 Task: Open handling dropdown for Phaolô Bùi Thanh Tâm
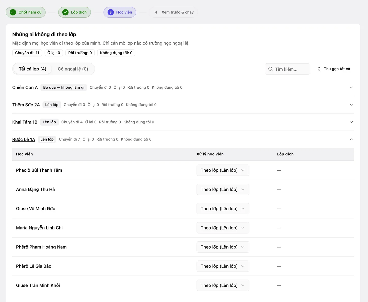coord(223,170)
